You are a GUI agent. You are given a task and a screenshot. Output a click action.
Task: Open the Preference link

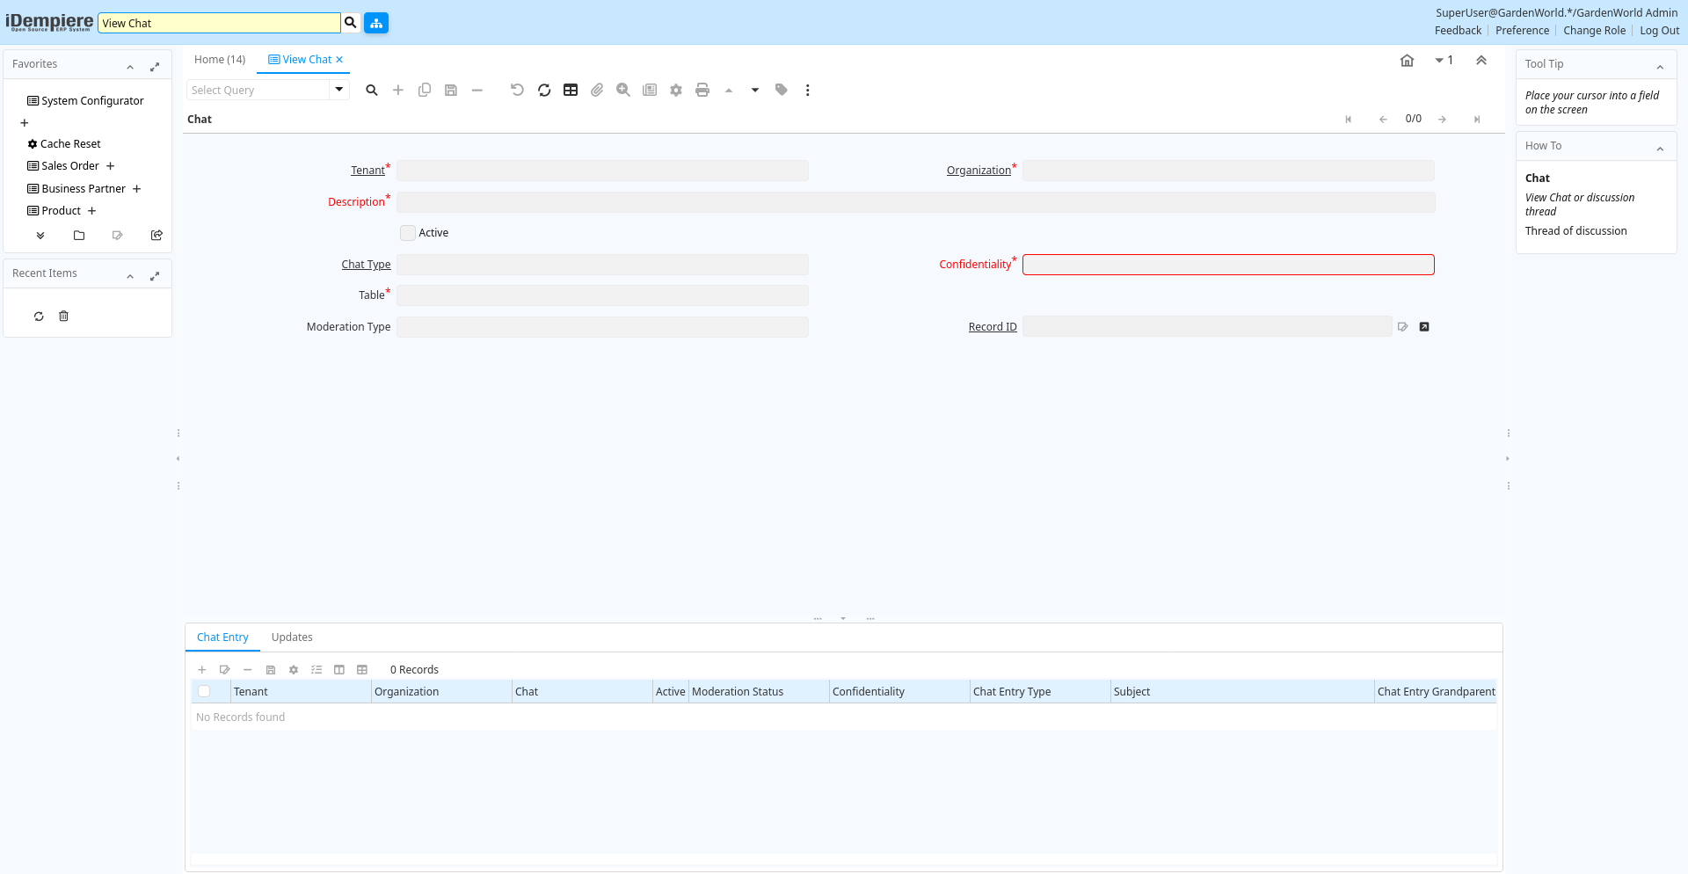(x=1522, y=31)
